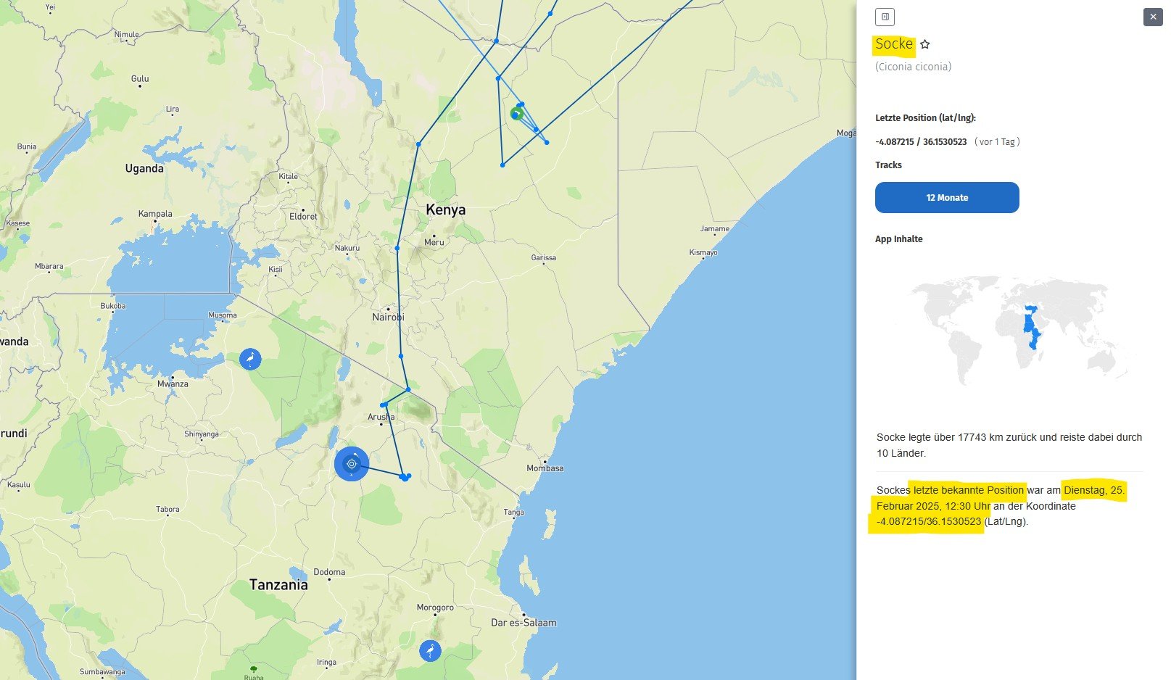Click the Socke name heading
This screenshot has width=1171, height=680.
click(x=893, y=44)
